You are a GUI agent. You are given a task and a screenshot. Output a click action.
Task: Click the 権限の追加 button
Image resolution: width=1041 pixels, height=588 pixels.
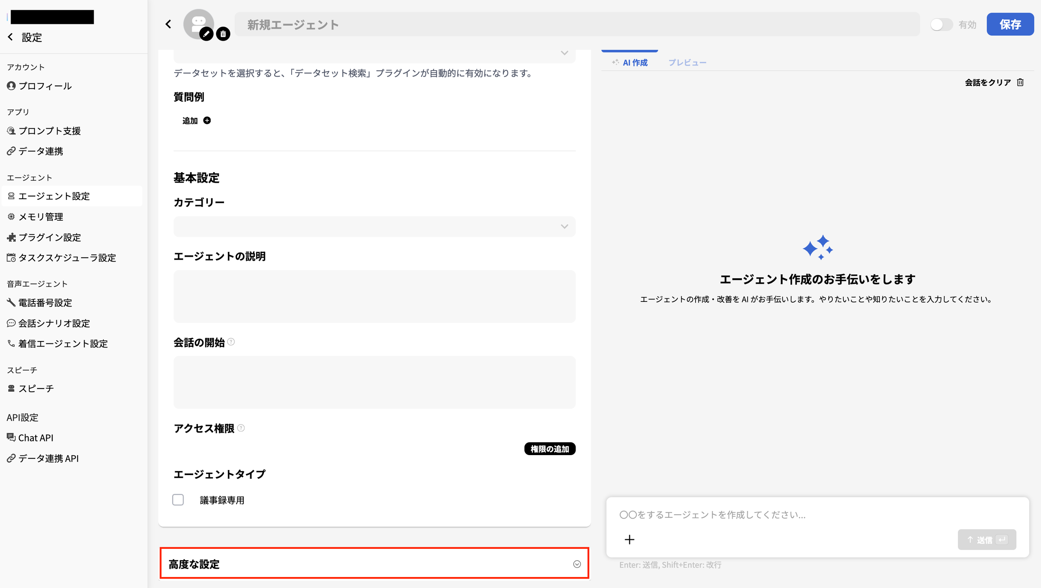click(x=550, y=449)
